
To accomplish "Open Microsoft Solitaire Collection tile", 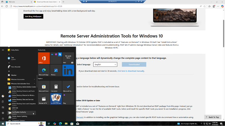I will tap(56, 99).
